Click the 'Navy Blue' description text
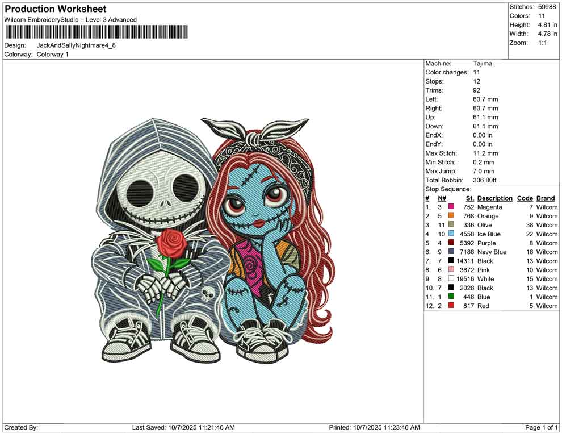 tap(492, 252)
